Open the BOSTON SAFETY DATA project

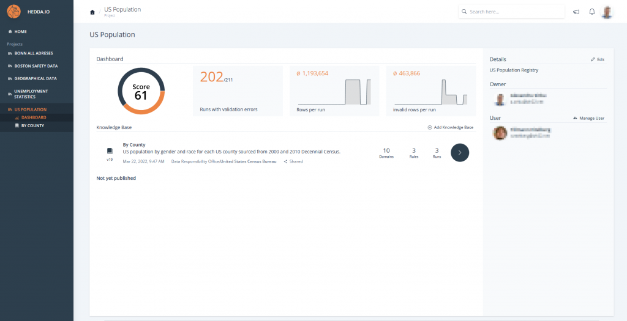point(40,65)
